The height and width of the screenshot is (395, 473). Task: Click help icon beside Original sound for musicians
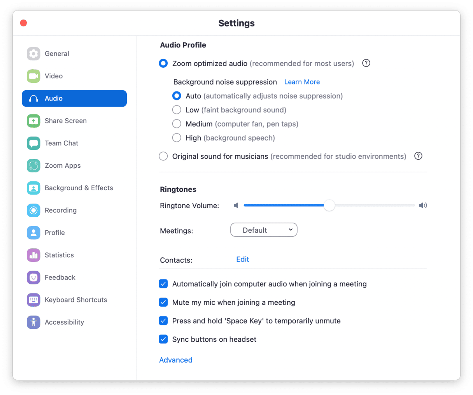tap(418, 156)
